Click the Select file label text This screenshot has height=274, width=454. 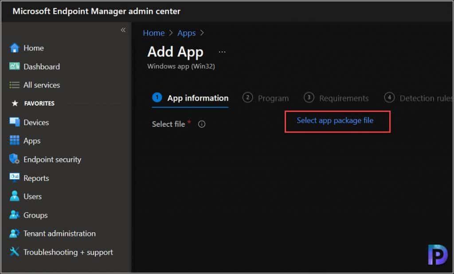click(x=168, y=124)
